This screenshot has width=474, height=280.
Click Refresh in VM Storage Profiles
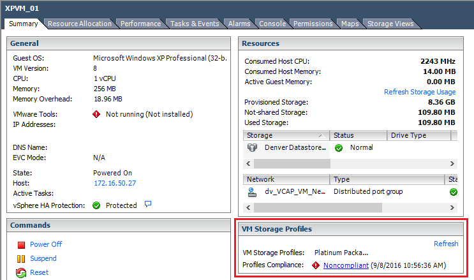[446, 244]
